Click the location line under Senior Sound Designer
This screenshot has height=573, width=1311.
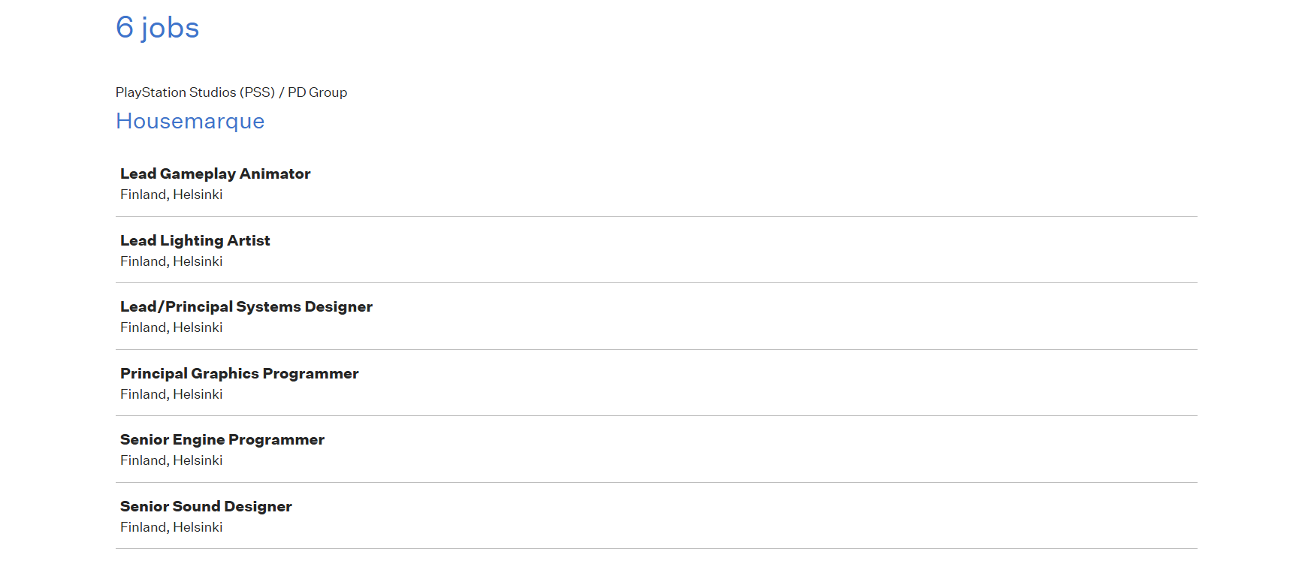click(x=171, y=528)
